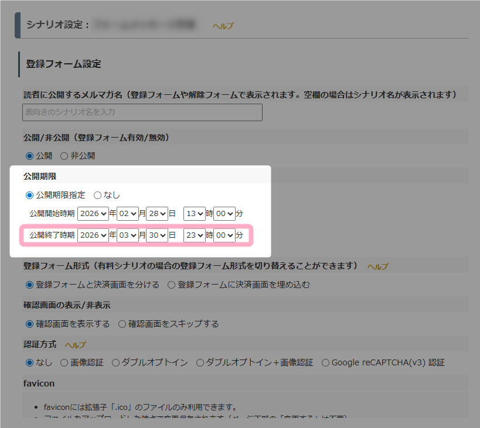480x428 pixels.
Task: Click the メルマガ名 text input field
Action: pos(142,112)
